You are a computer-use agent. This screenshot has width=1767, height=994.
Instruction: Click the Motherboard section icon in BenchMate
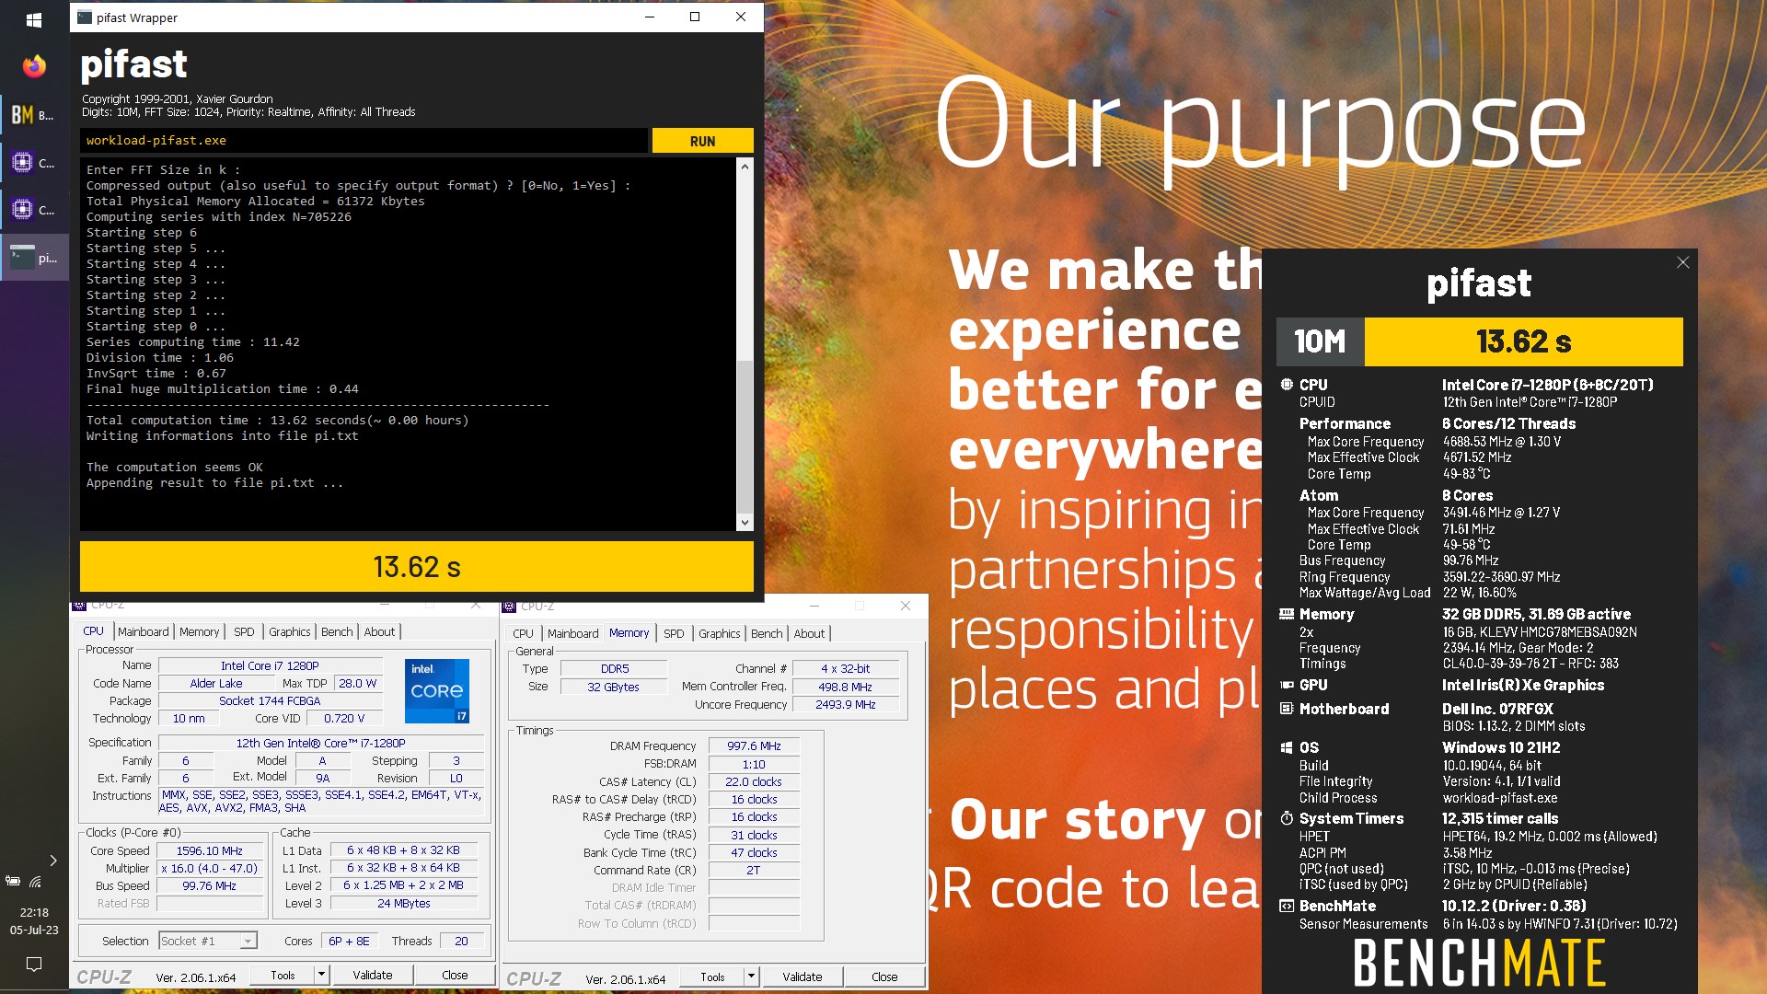[x=1287, y=709]
